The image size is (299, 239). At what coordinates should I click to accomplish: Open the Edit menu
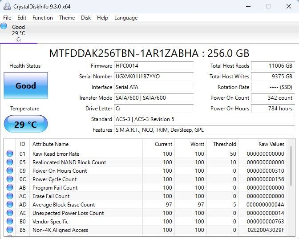coord(22,18)
